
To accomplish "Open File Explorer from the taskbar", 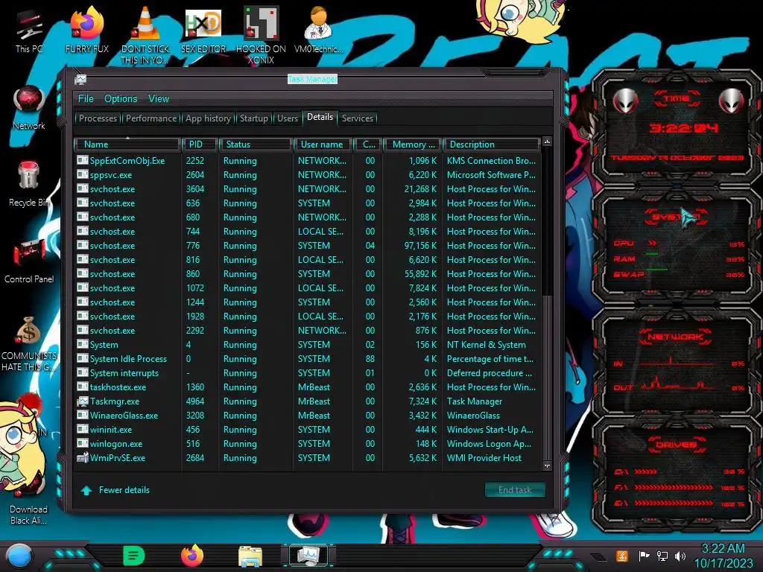I will pyautogui.click(x=250, y=556).
